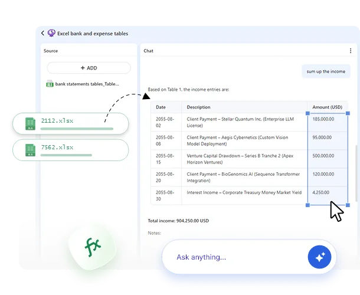Click the purple app logo icon
The width and height of the screenshot is (360, 295).
51,33
